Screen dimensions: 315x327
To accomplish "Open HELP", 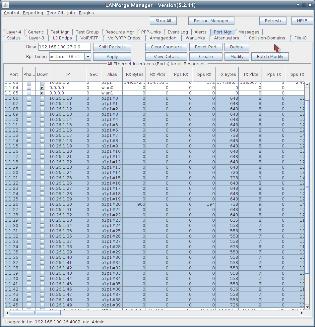I will click(302, 21).
